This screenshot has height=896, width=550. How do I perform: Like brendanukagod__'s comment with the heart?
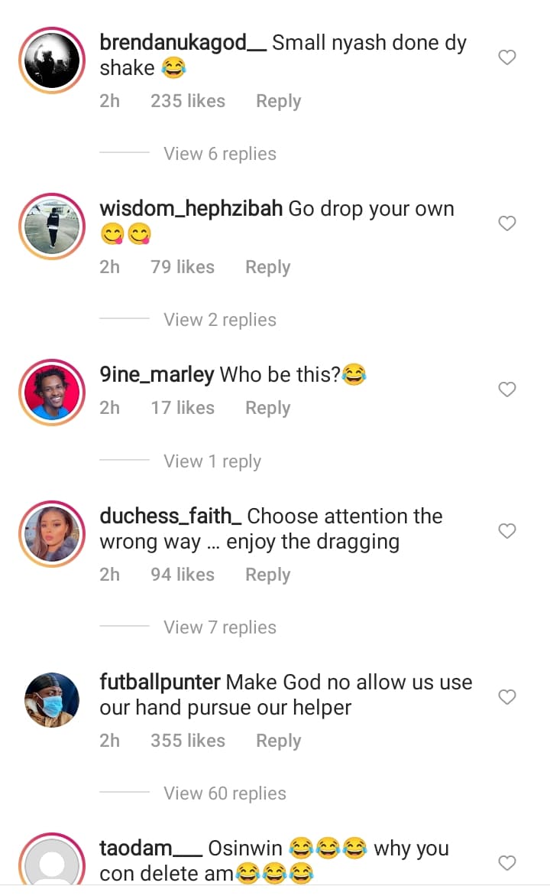507,57
